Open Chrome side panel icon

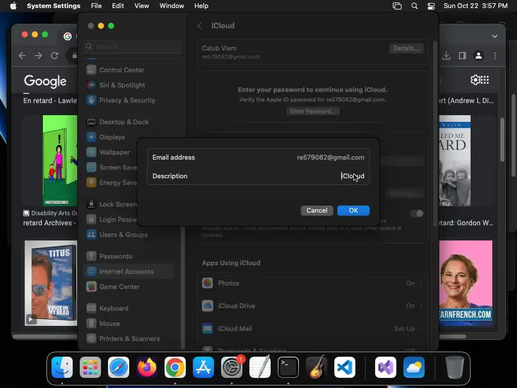[x=462, y=56]
